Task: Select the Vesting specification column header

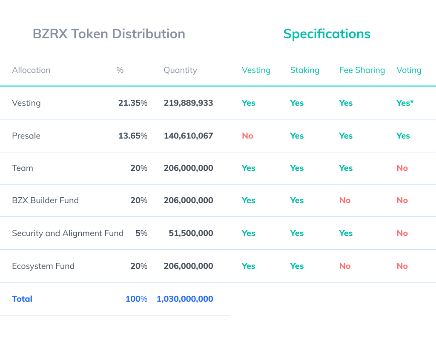Action: click(256, 70)
